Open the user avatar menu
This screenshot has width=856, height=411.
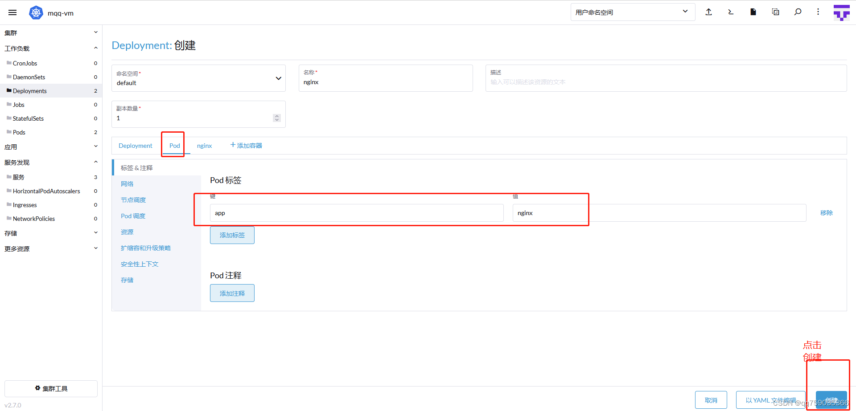842,12
